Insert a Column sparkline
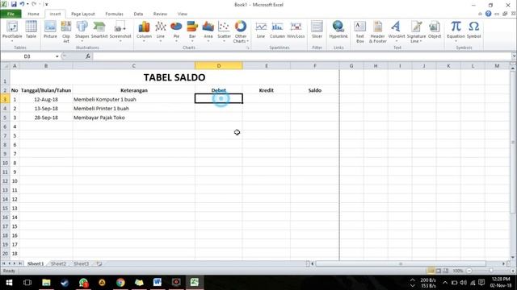The image size is (517, 290). pyautogui.click(x=277, y=30)
